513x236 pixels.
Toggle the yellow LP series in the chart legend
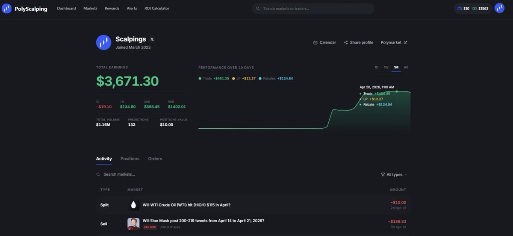(x=244, y=79)
